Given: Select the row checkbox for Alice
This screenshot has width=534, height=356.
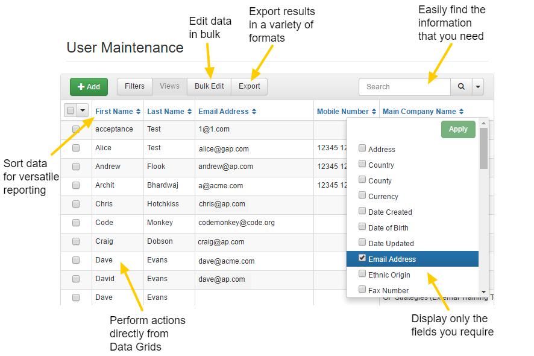Looking at the screenshot, I should (x=76, y=148).
